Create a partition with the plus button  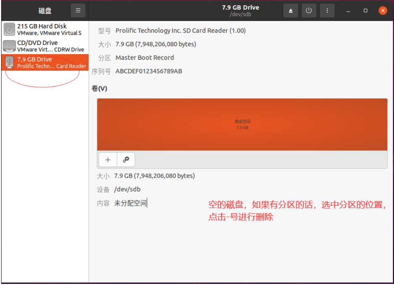pos(108,160)
